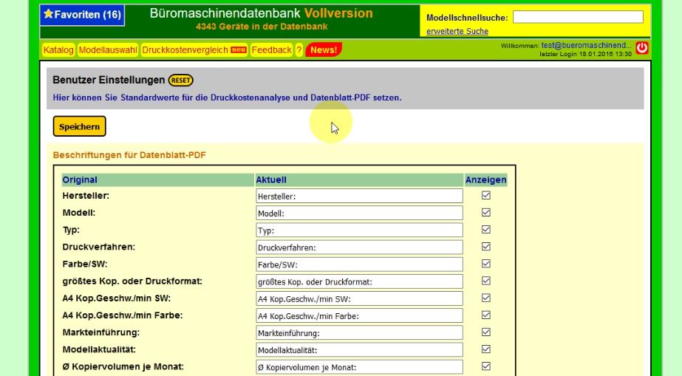
Task: Uncheck Anzeigen for Farbe/SW row
Action: [486, 264]
